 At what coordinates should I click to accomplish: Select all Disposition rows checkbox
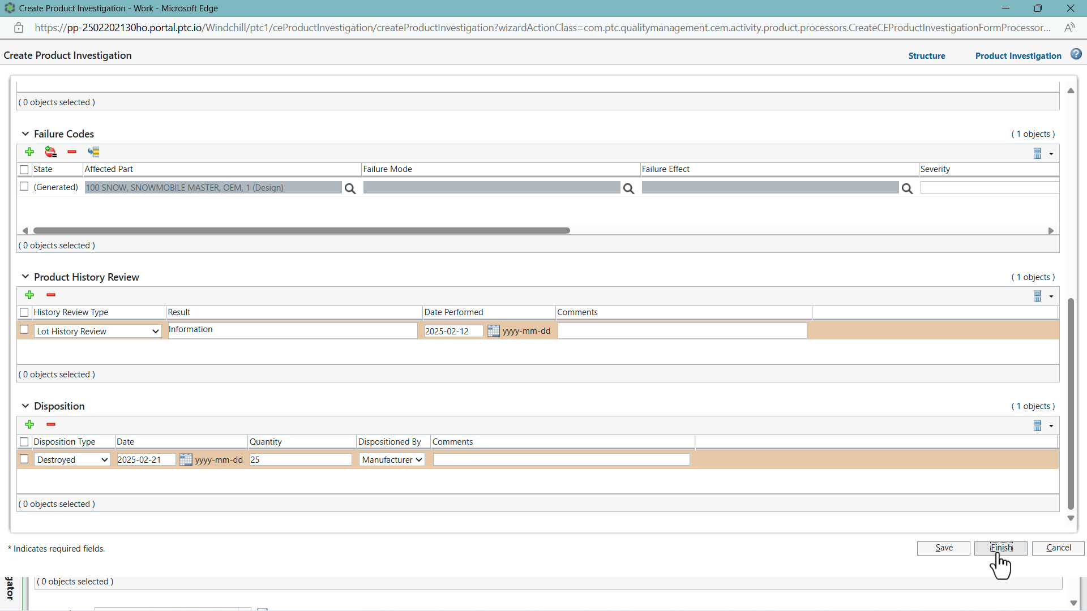(24, 442)
